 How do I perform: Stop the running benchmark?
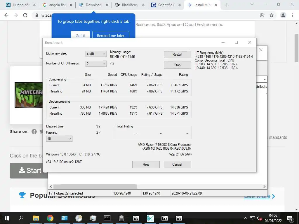pos(177,65)
